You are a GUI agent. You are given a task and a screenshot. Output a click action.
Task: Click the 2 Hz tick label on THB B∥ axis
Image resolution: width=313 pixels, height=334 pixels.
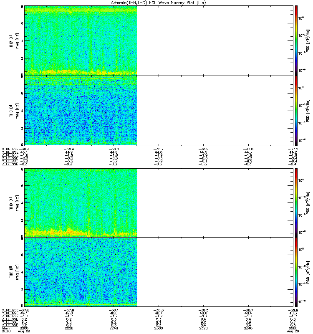click(x=22, y=128)
